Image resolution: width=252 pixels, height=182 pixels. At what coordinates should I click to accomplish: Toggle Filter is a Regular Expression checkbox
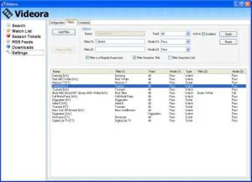tap(87, 58)
